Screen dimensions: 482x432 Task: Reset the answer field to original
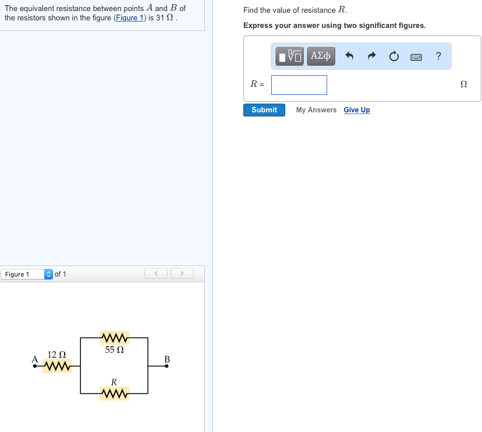click(x=394, y=56)
